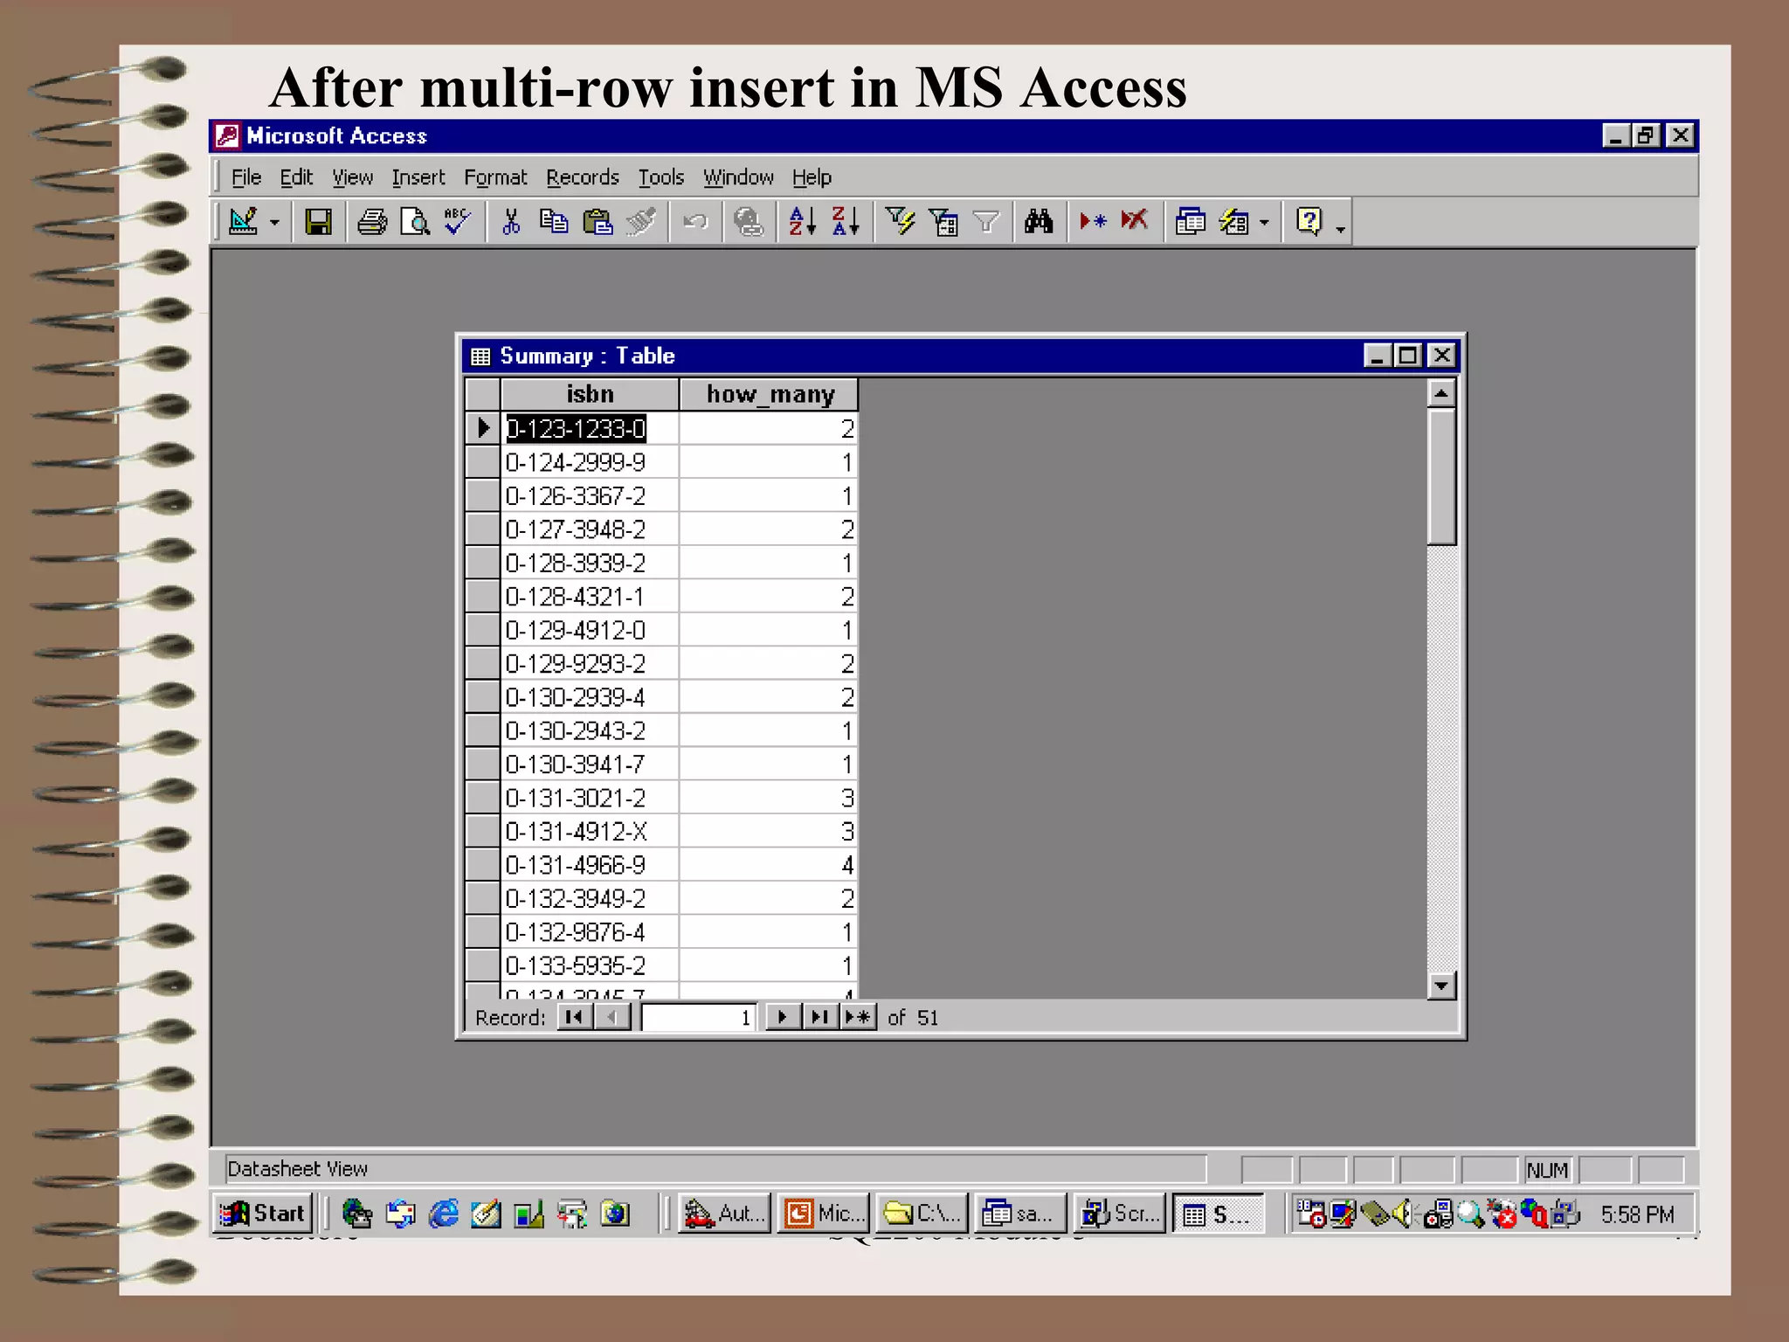Open the Tools menu
The image size is (1789, 1342).
[660, 177]
